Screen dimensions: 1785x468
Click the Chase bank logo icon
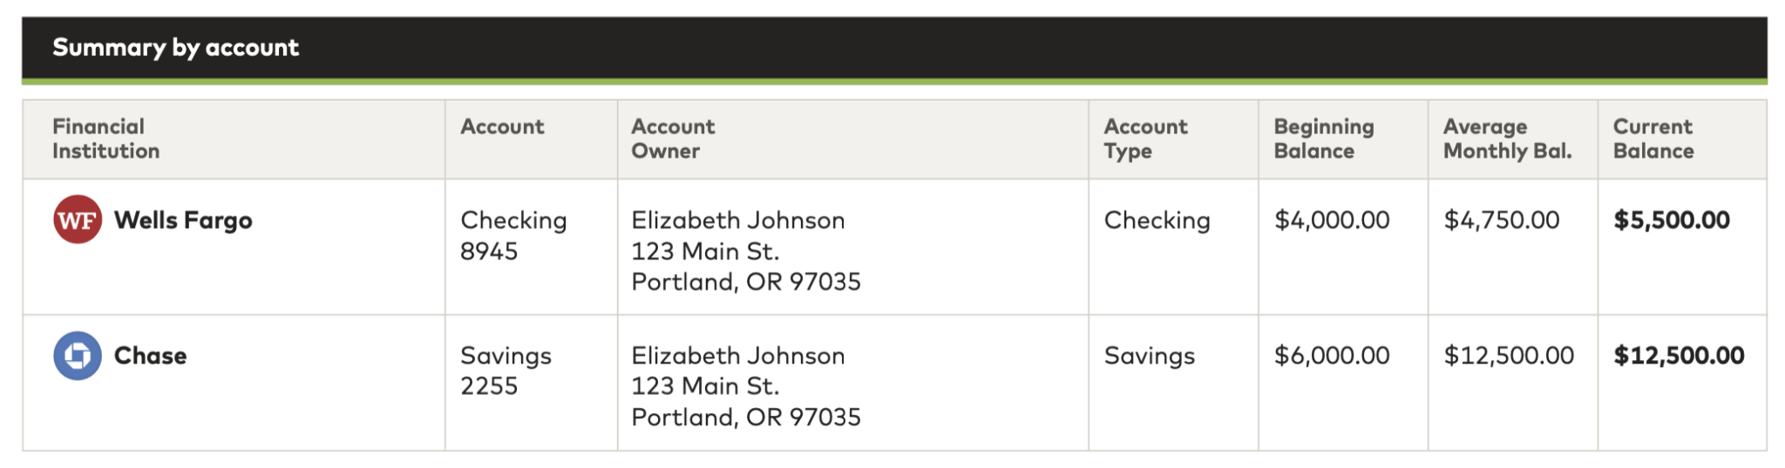78,355
